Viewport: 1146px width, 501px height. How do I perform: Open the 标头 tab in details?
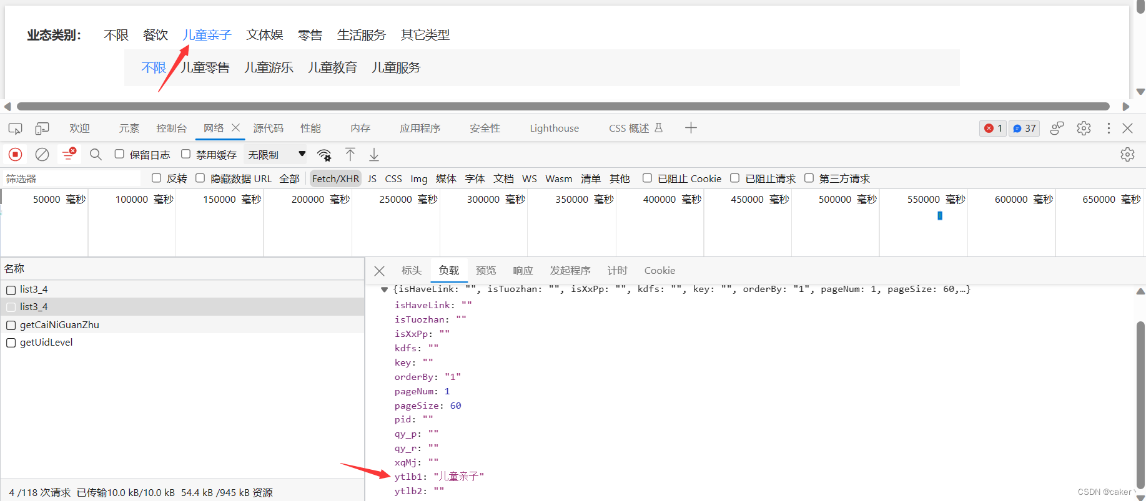point(412,270)
